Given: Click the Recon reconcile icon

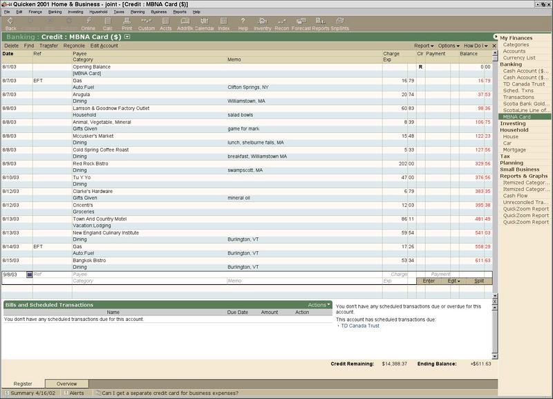Looking at the screenshot, I should pos(281,24).
